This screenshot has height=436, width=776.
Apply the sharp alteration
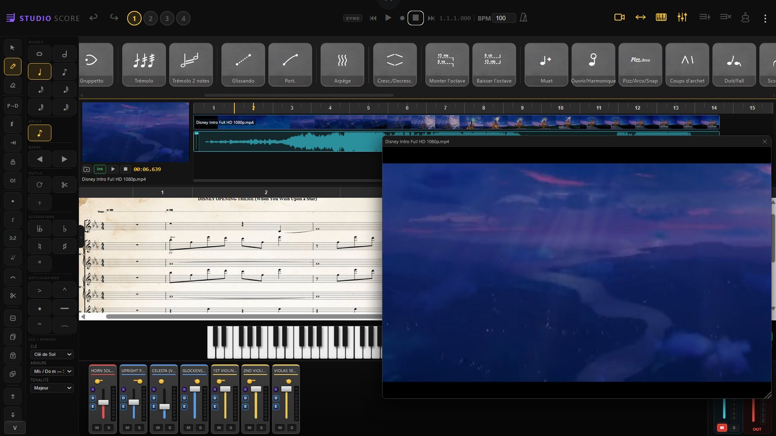tap(65, 246)
